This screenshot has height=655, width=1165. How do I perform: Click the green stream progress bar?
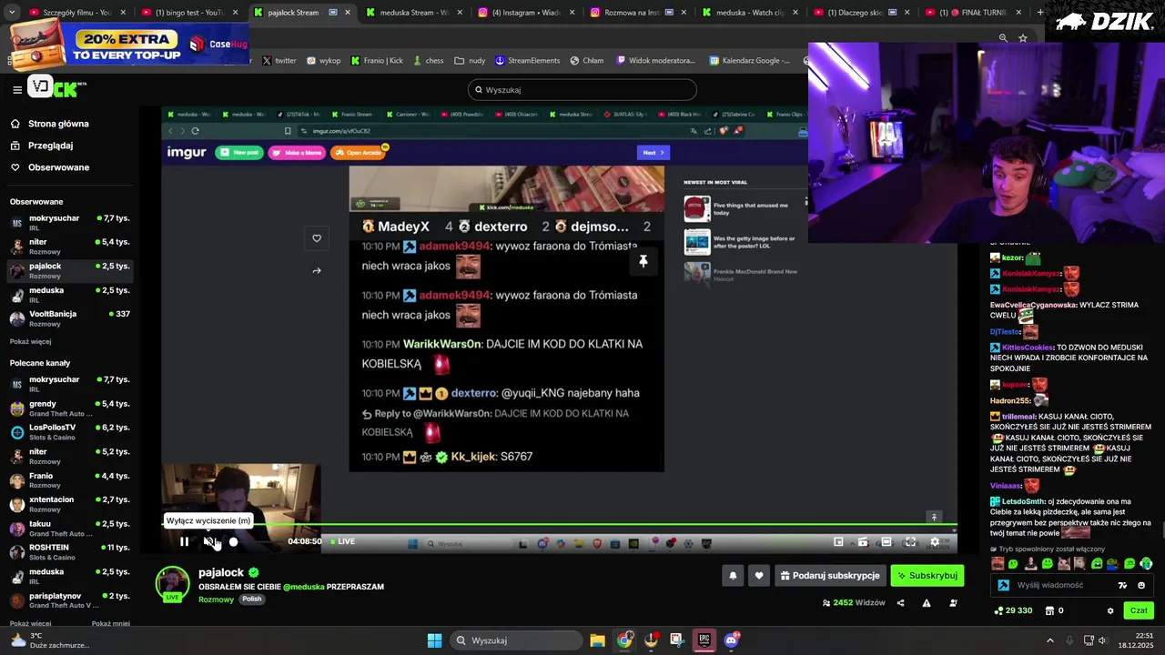click(557, 525)
